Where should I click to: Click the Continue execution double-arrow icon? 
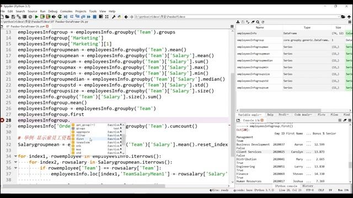[89, 16]
